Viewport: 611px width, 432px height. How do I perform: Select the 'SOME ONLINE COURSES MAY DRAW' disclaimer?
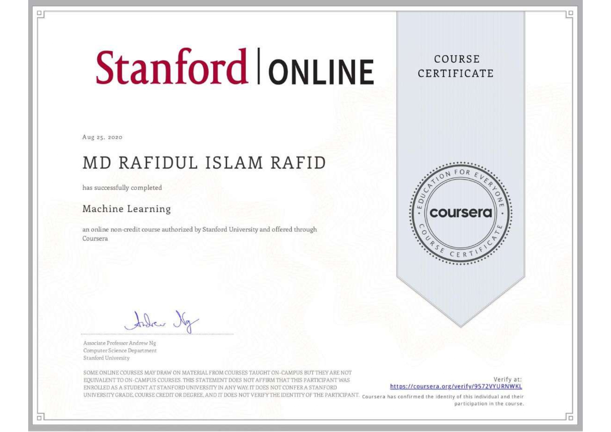(x=221, y=384)
